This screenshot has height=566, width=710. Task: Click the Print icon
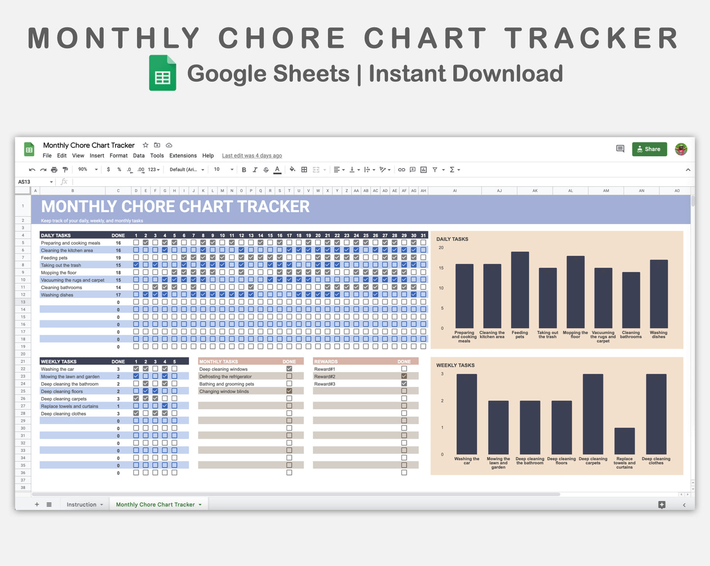pos(54,170)
